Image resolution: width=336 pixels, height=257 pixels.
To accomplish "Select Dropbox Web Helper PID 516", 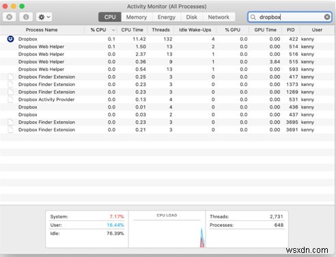I will tap(167, 54).
